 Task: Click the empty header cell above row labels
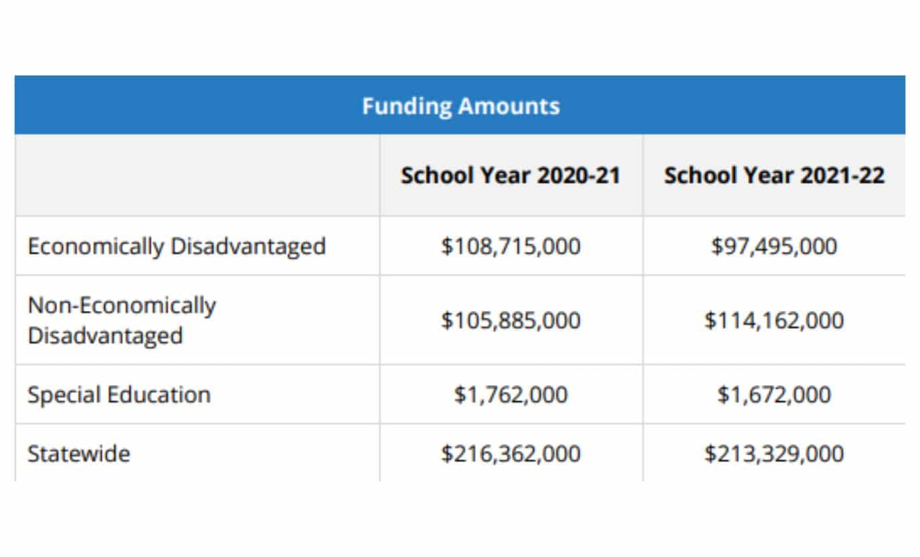[x=197, y=175]
